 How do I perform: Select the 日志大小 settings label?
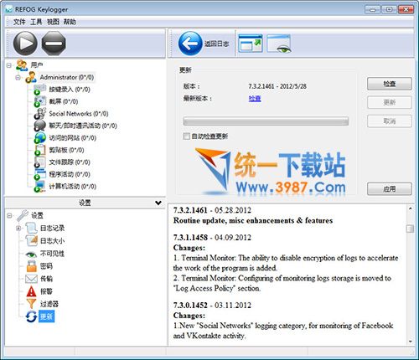[52, 241]
